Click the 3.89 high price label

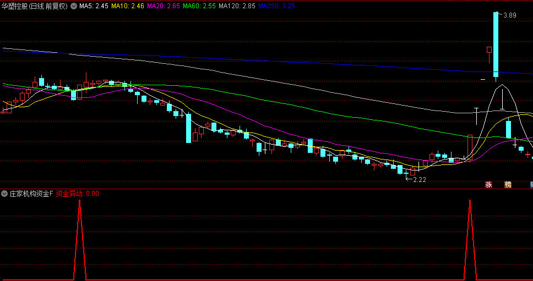[x=509, y=15]
